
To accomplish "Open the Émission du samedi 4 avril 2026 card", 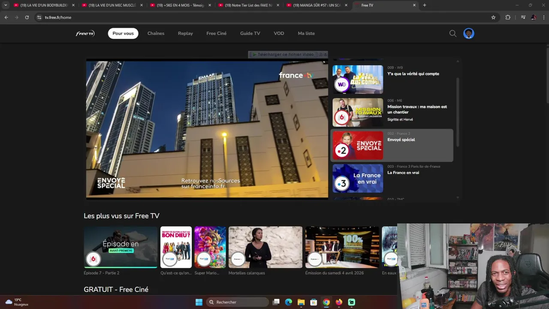I will coord(342,247).
